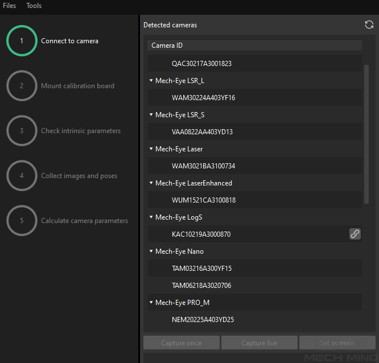Image resolution: width=379 pixels, height=363 pixels.
Task: Collapse the Mech-Eye LogS group
Action: click(x=151, y=217)
